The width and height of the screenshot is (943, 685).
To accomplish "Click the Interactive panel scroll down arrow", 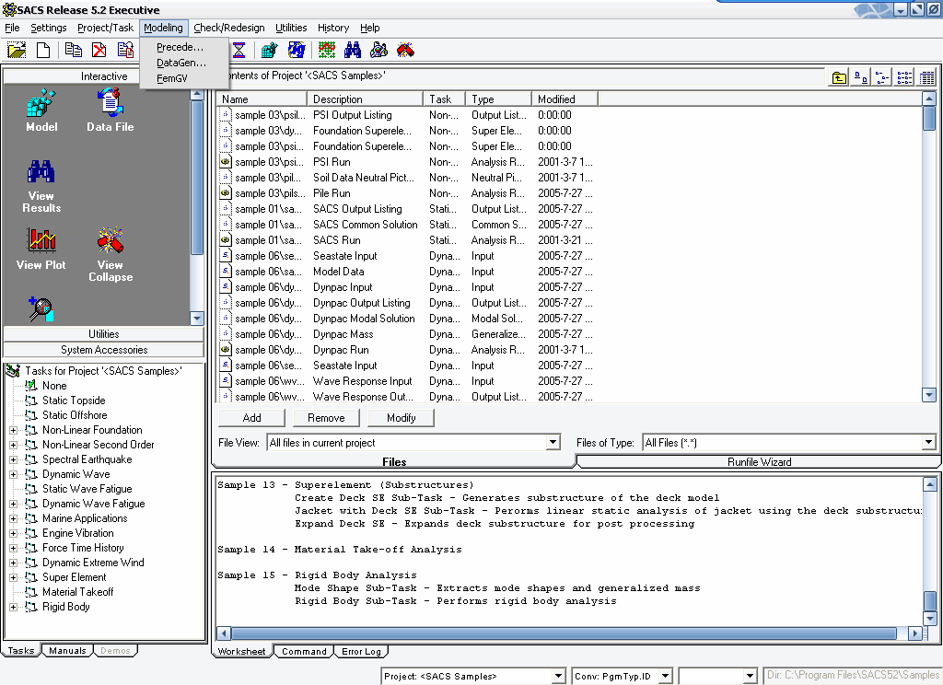I will tap(197, 319).
